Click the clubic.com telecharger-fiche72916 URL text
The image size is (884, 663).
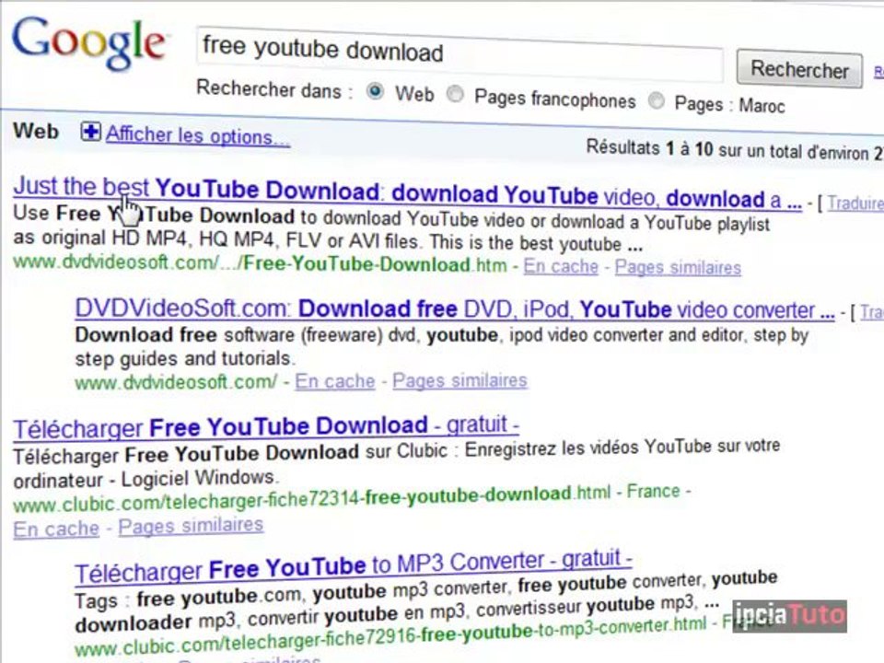coord(390,636)
